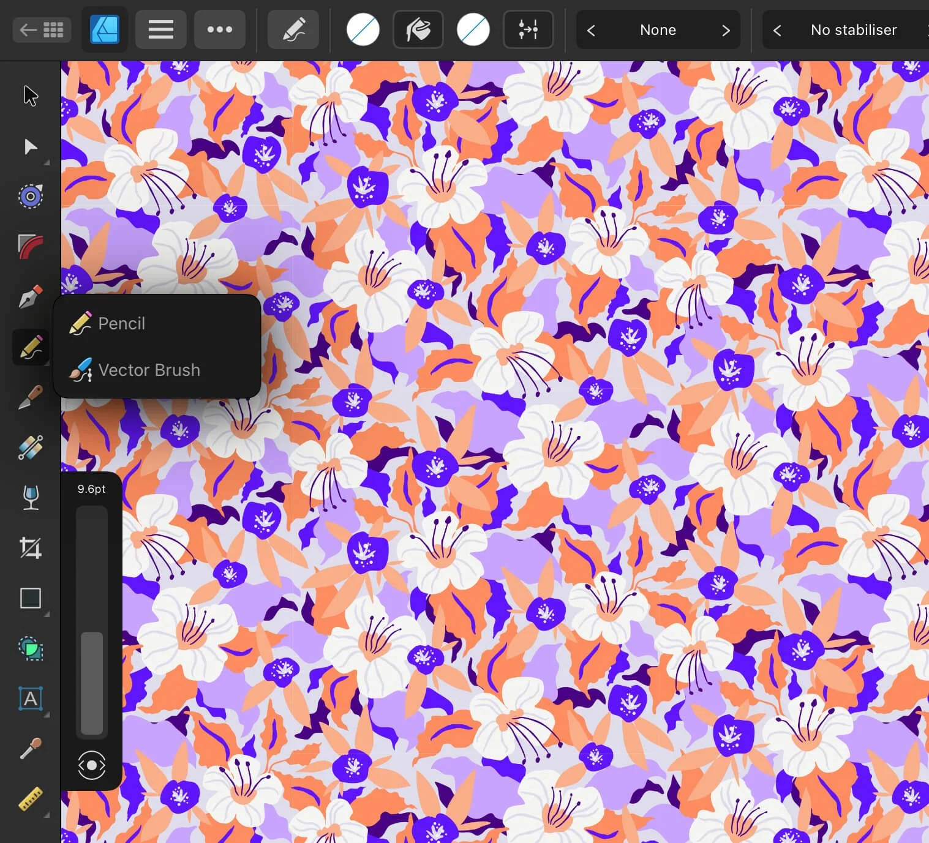Select the Point Transform tool

pos(30,197)
